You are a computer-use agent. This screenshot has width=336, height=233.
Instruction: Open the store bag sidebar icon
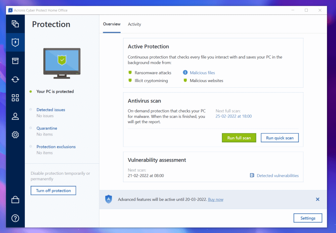coord(15,200)
